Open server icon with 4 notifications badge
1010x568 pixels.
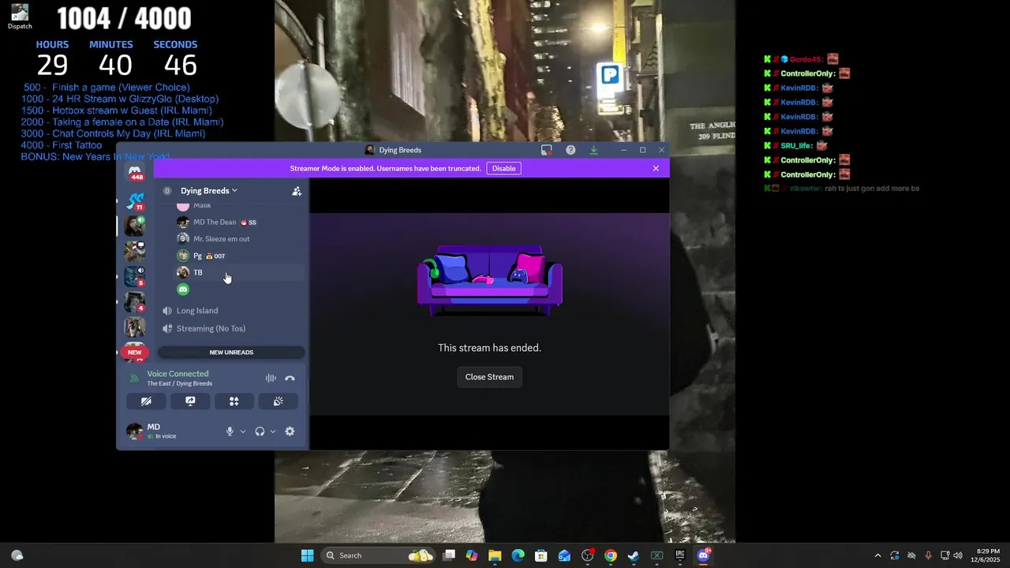[135, 301]
